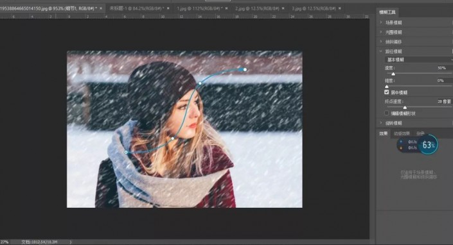Viewport: 453px width, 245px height.
Task: Open the 基本模糊 dropdown
Action: (418, 60)
